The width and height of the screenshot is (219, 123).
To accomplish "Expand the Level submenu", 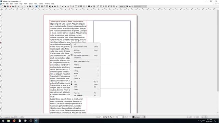I will tap(85, 76).
